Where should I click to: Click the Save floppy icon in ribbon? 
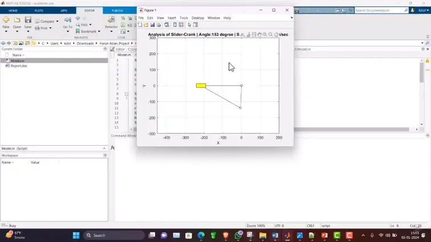[x=28, y=20]
